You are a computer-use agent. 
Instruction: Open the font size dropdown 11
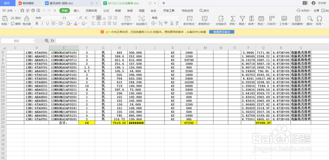point(76,18)
